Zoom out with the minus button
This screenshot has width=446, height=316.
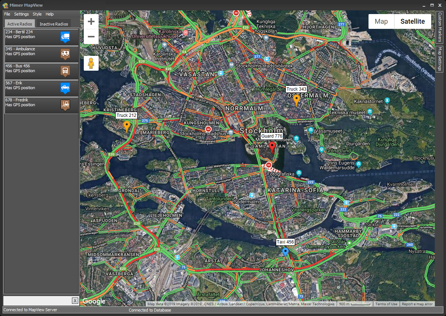tap(91, 37)
